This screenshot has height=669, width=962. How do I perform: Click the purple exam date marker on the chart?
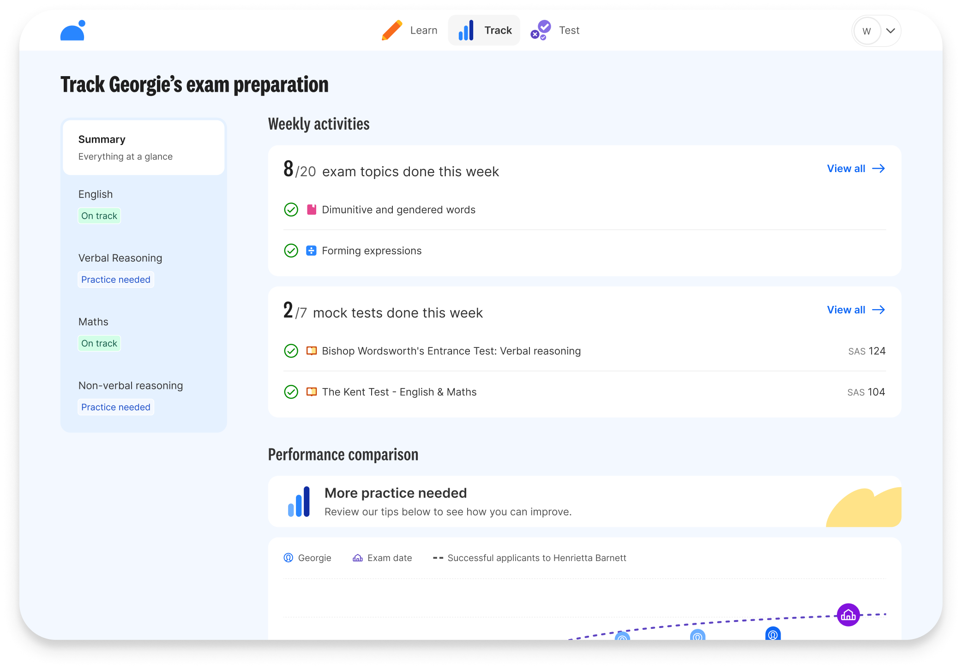pos(848,615)
